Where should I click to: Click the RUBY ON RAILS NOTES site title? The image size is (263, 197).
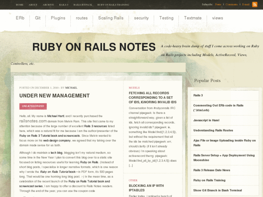94,47
